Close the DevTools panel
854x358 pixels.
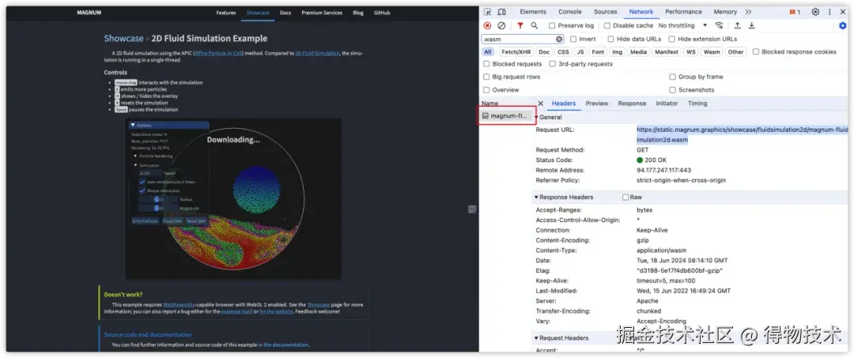click(x=843, y=12)
